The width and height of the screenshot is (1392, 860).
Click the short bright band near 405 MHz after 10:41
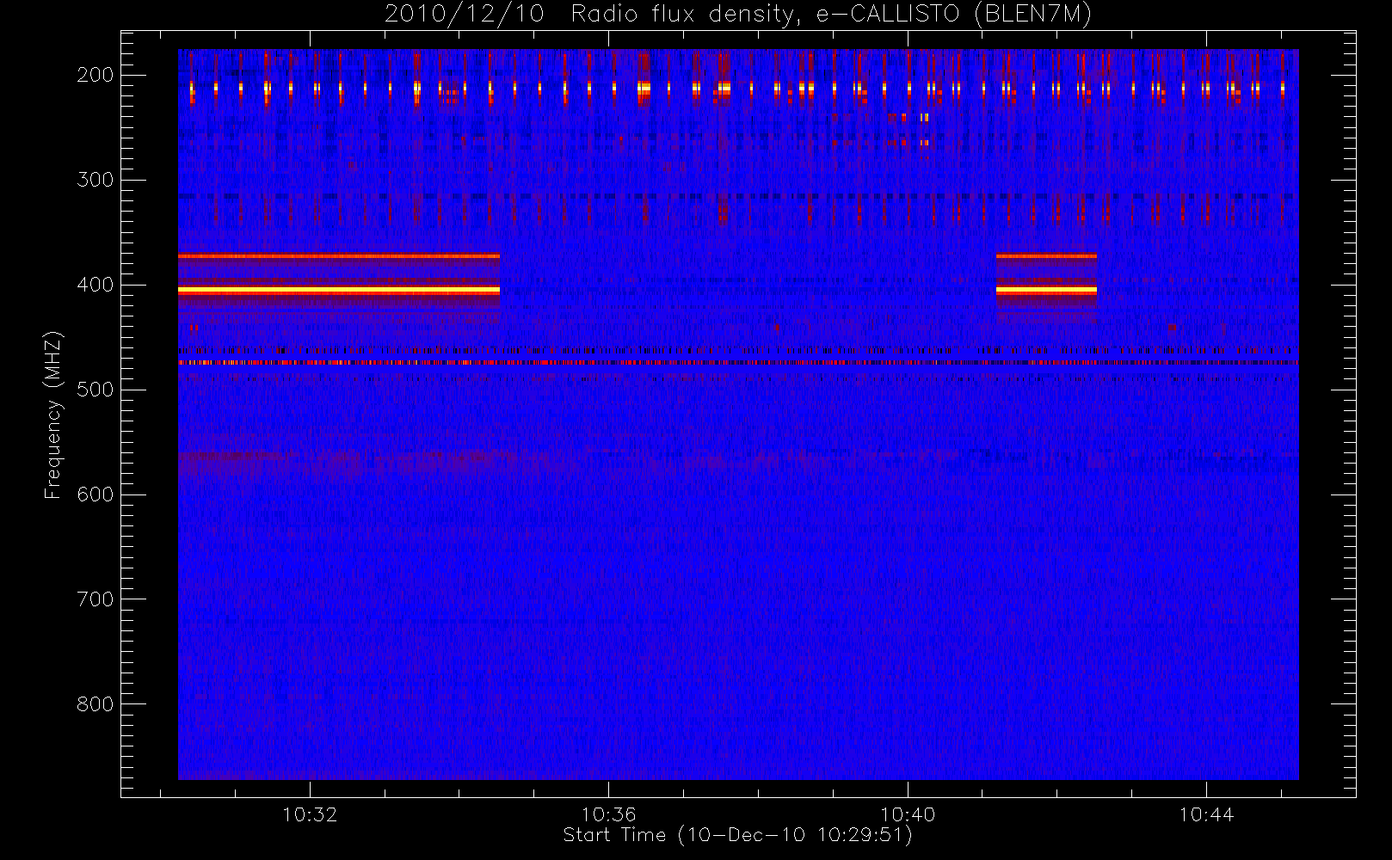point(1046,291)
